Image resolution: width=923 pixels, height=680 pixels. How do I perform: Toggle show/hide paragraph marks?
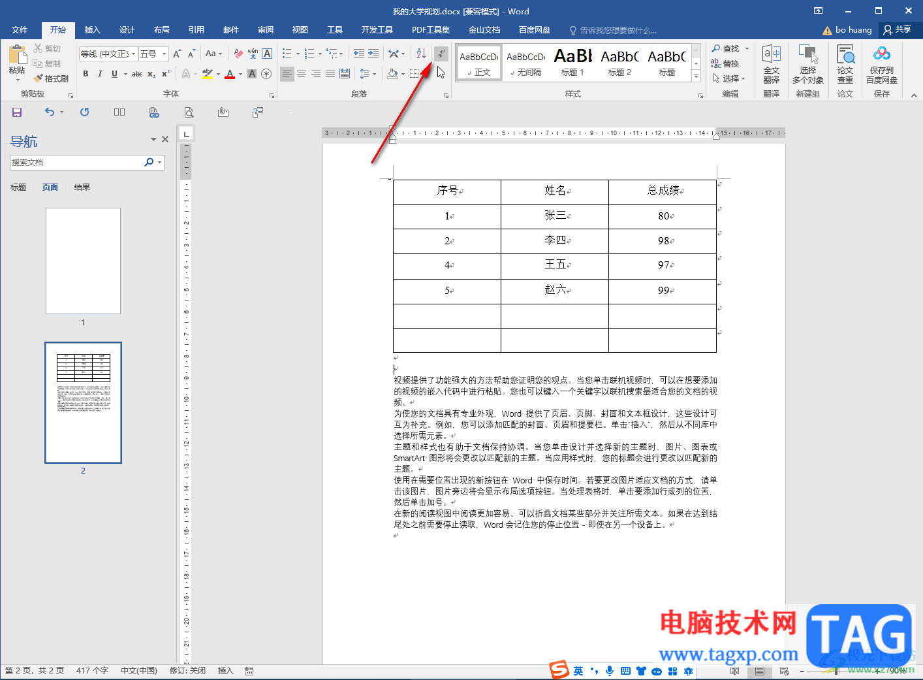click(441, 54)
